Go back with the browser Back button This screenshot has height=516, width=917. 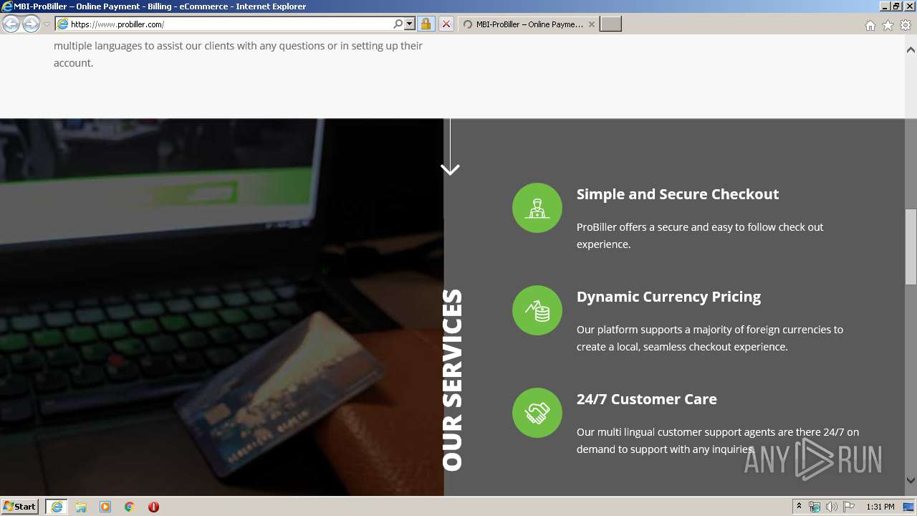pyautogui.click(x=11, y=24)
